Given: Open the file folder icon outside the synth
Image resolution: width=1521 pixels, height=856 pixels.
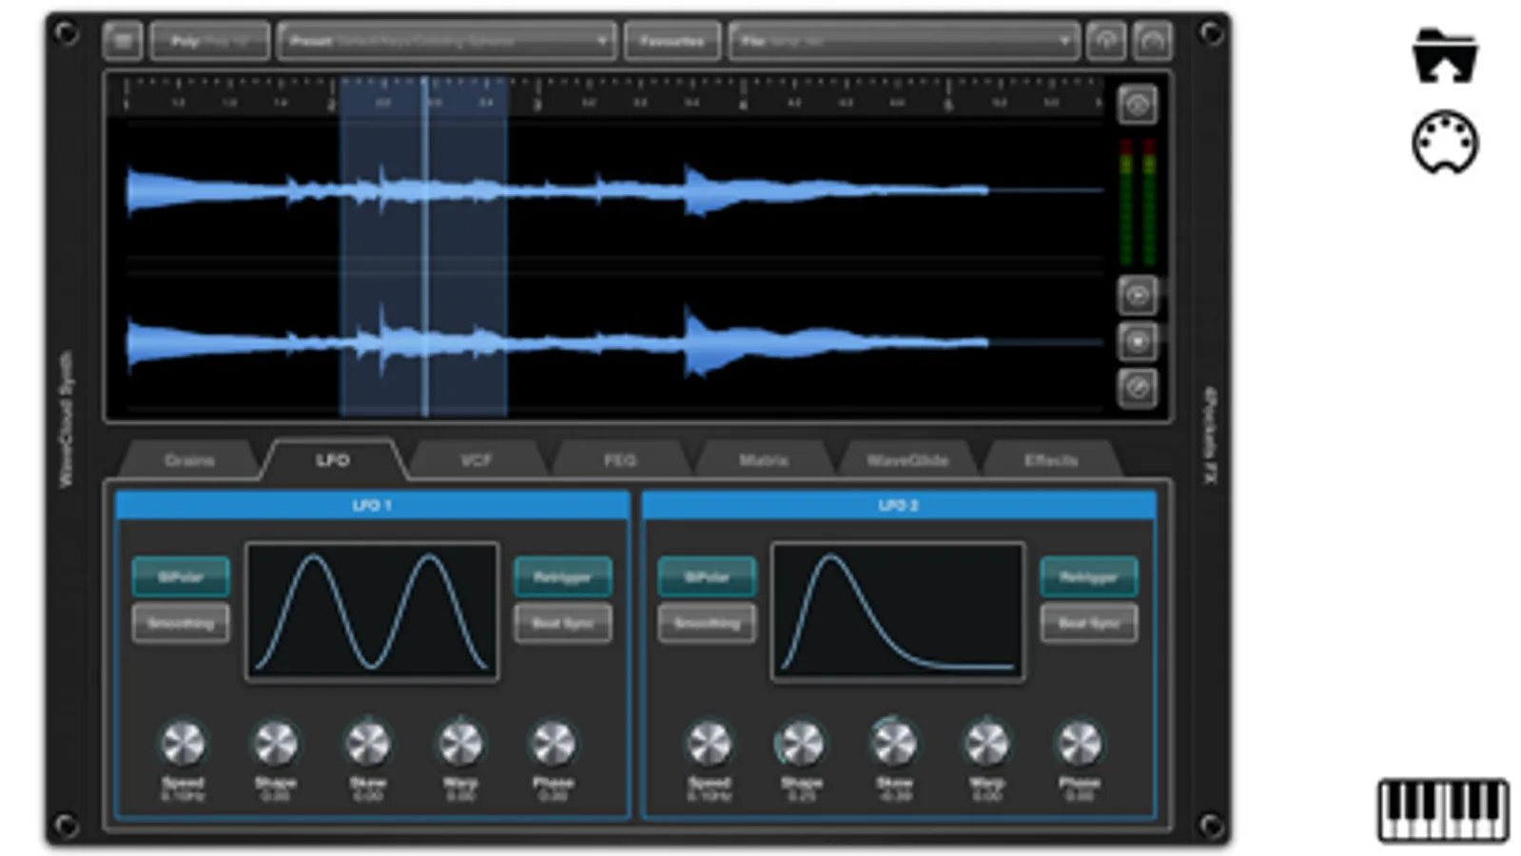Looking at the screenshot, I should click(x=1444, y=55).
